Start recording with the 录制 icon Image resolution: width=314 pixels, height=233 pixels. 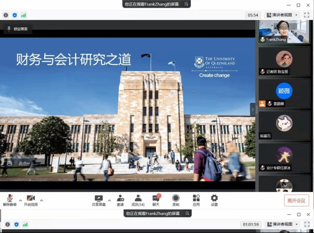[x=176, y=198]
